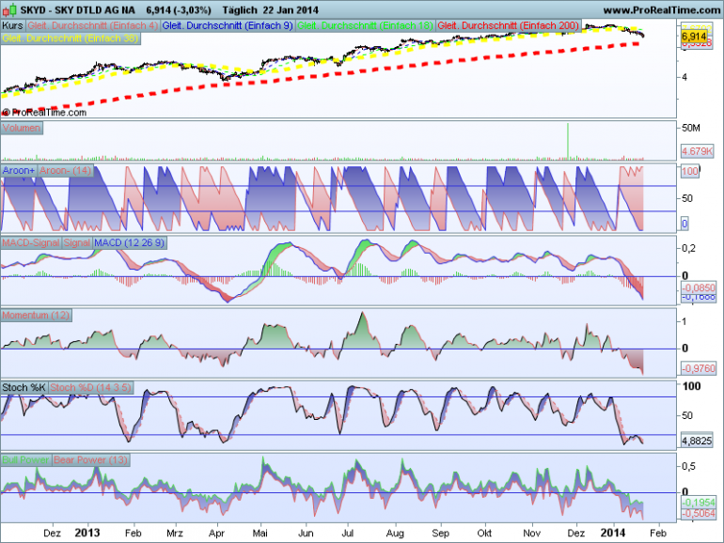This screenshot has height=543, width=724.
Task: Select Gleit. Durchschnitt (Einfach 18) label
Action: 365,26
